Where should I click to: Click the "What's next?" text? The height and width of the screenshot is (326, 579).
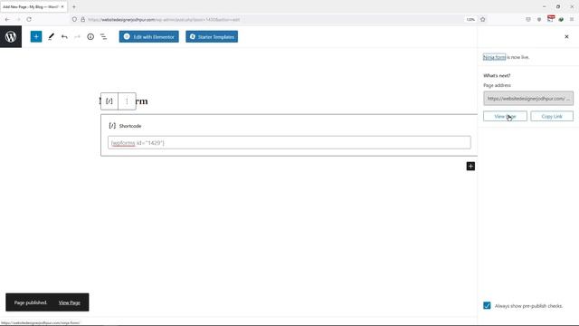pos(497,75)
